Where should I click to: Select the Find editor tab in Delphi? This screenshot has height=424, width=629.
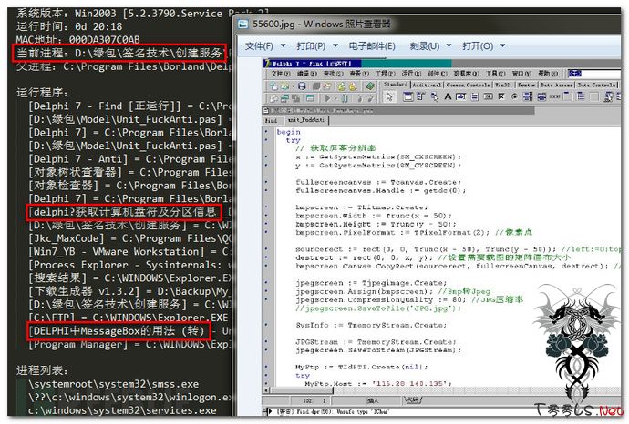pyautogui.click(x=272, y=119)
